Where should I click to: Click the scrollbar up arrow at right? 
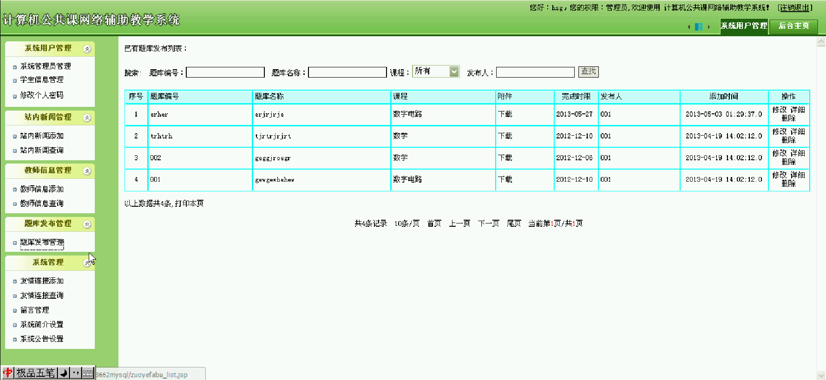pyautogui.click(x=821, y=42)
